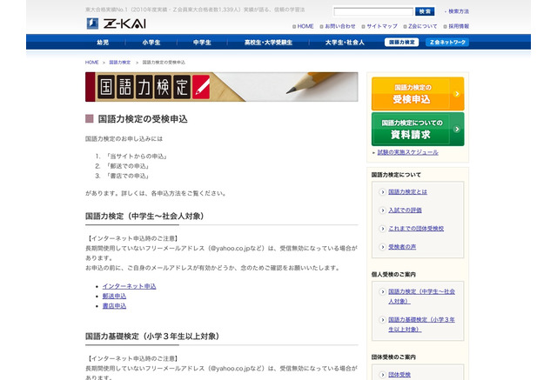Click the arrow icon beside 受検者の声
This screenshot has height=380, width=557.
pos(383,247)
